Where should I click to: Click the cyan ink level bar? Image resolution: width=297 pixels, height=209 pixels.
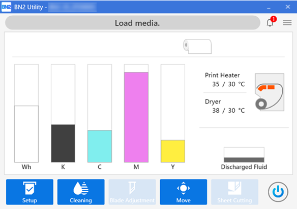point(100,114)
